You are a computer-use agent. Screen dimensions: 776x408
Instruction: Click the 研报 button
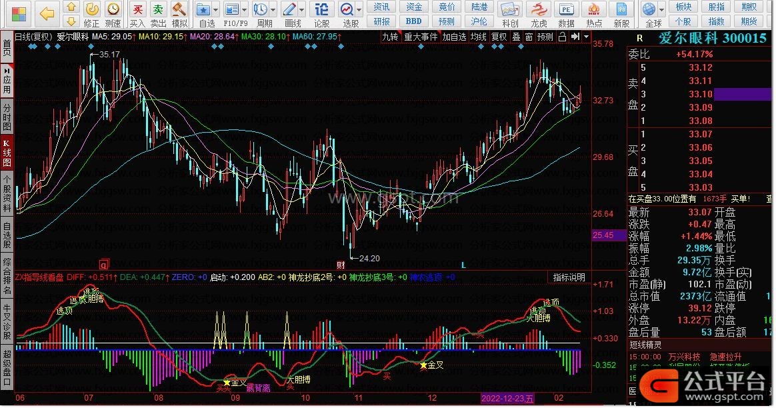click(381, 21)
